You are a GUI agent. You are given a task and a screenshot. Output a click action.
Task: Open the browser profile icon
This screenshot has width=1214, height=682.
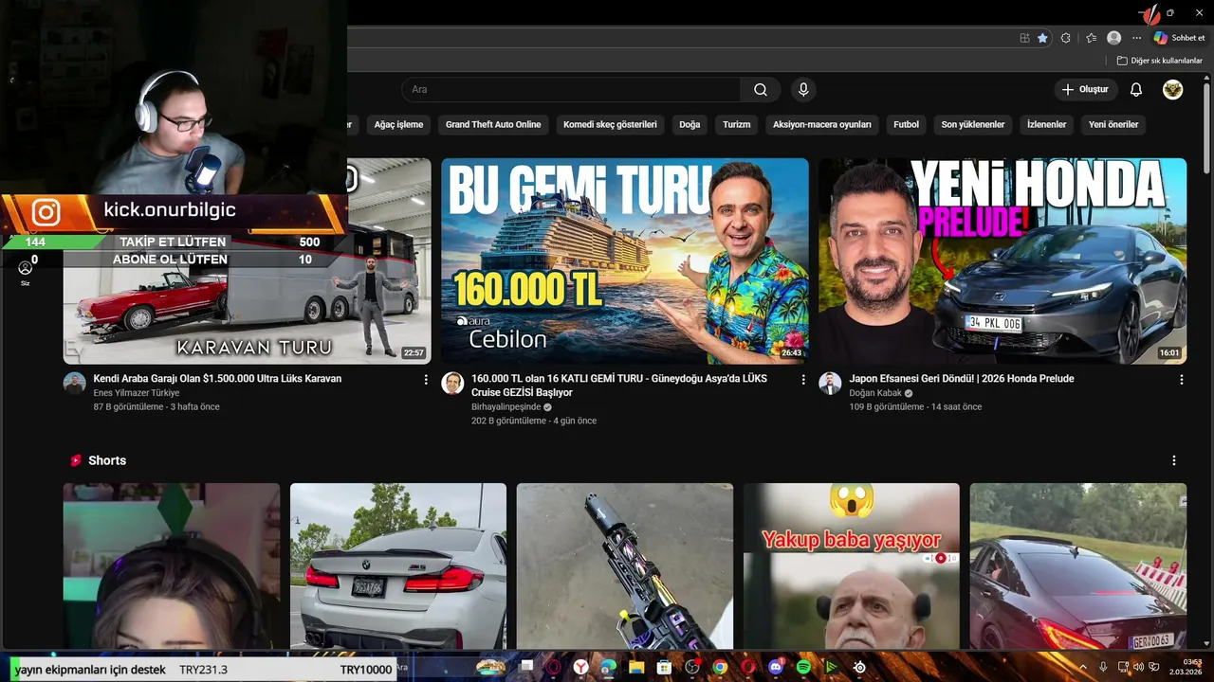[x=1114, y=38]
